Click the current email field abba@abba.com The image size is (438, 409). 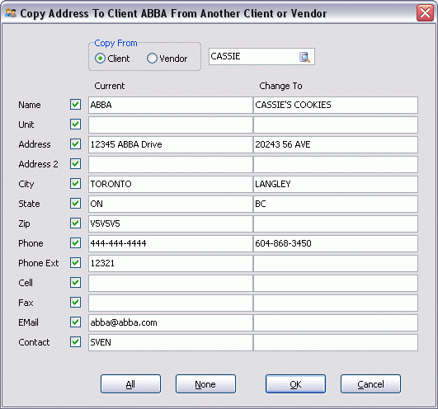pyautogui.click(x=171, y=322)
